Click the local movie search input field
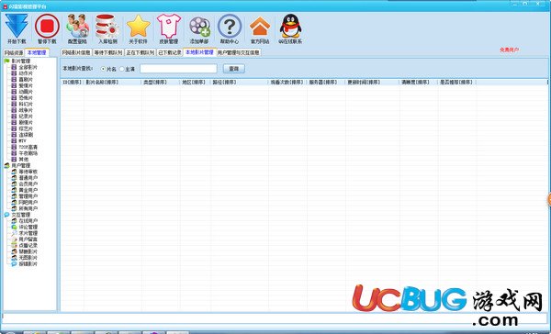 [178, 69]
